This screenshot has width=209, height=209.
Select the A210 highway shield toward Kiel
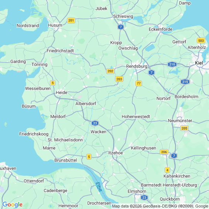click(172, 64)
